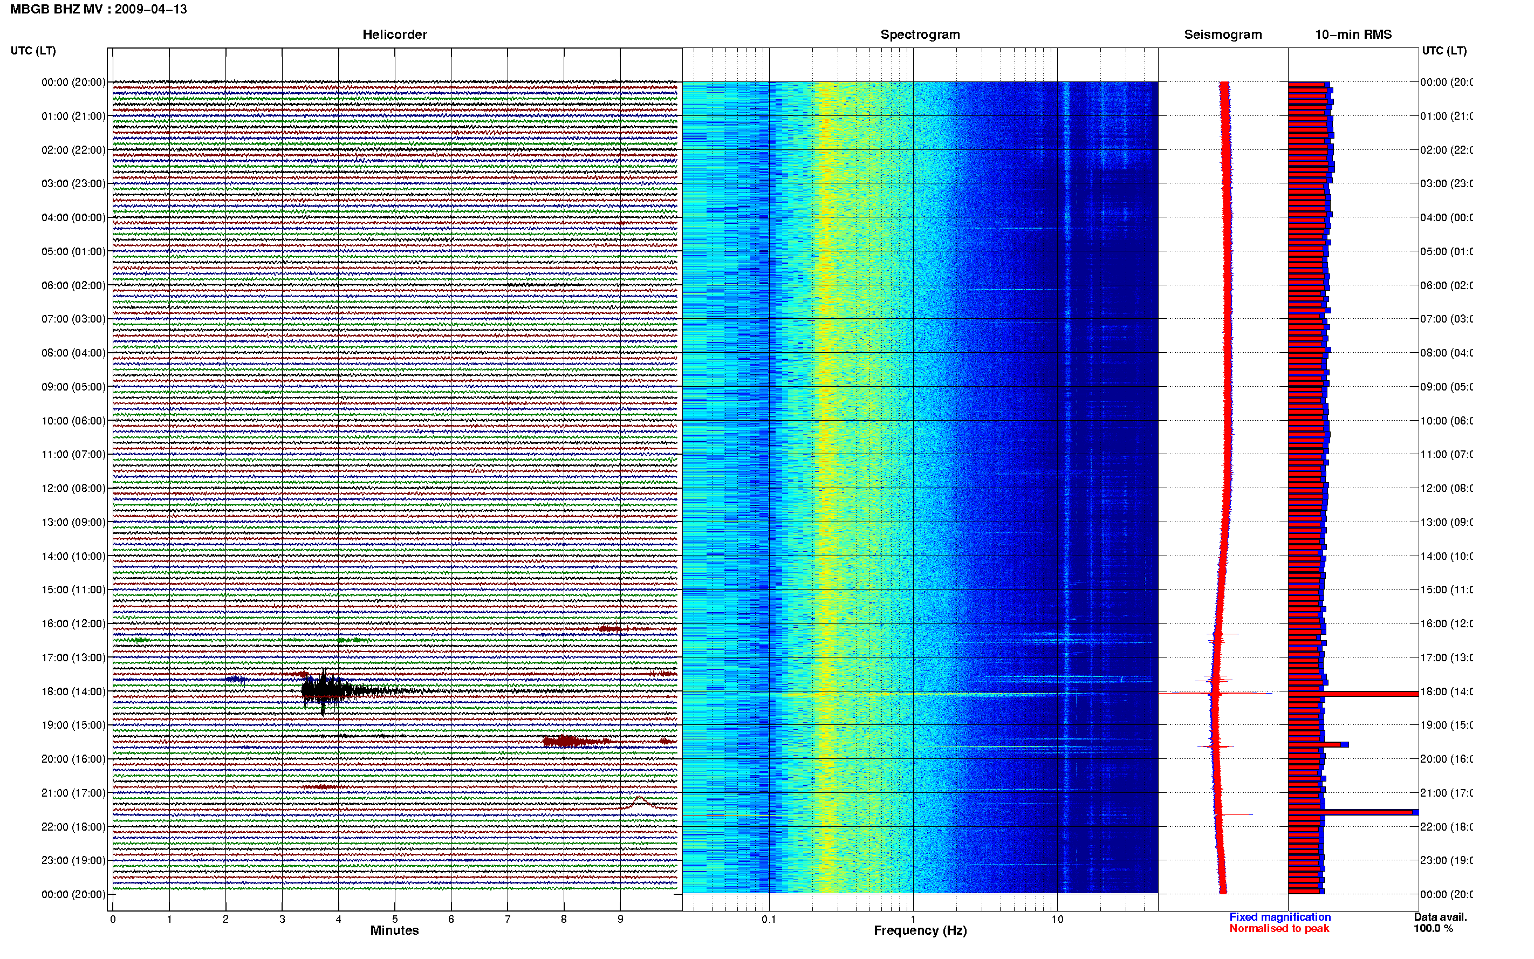Click the 16:00 (12:00) time label on left axis

[x=73, y=624]
